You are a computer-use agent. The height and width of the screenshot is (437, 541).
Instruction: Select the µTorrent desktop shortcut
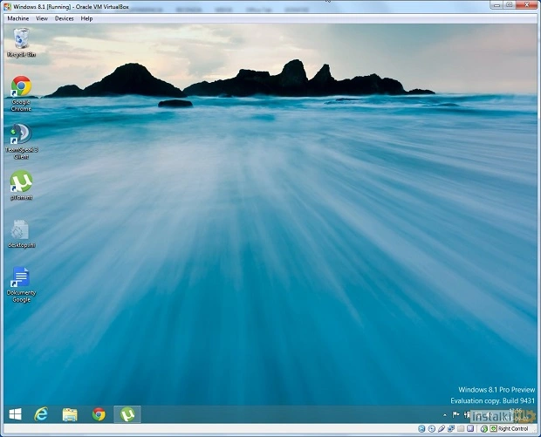click(x=21, y=182)
